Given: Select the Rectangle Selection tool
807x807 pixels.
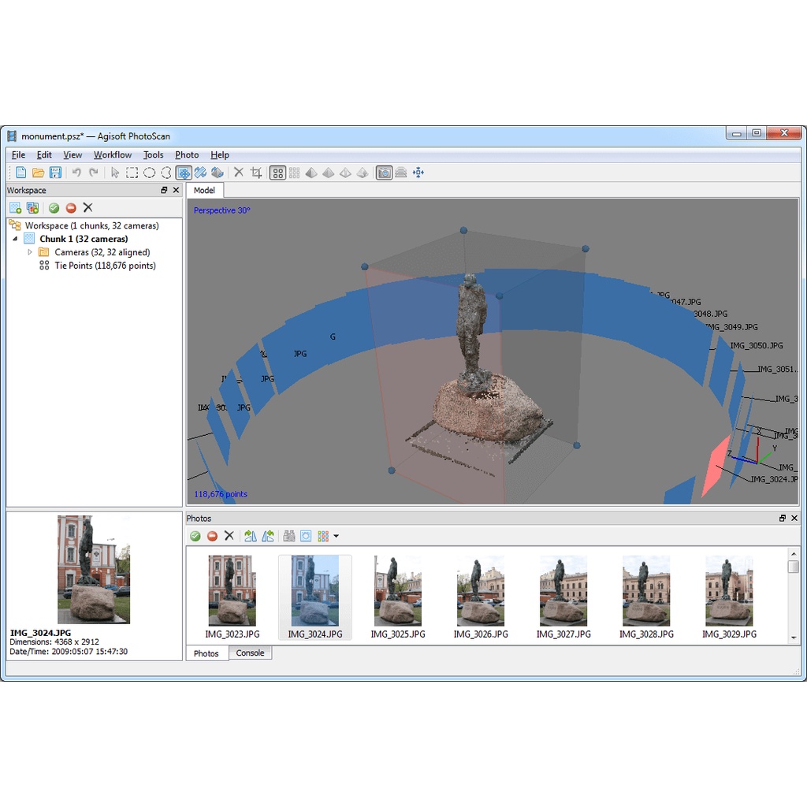Looking at the screenshot, I should [132, 173].
